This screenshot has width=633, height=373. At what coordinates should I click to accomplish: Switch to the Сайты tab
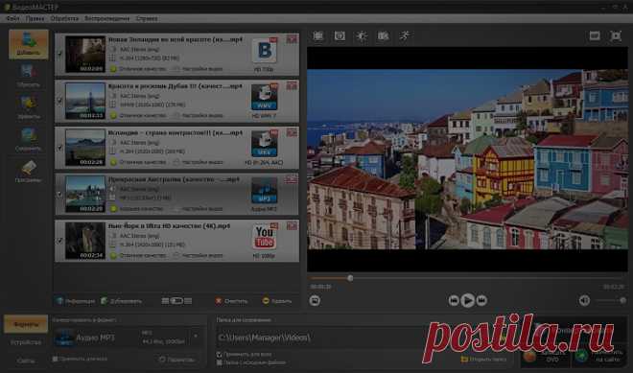tap(26, 361)
